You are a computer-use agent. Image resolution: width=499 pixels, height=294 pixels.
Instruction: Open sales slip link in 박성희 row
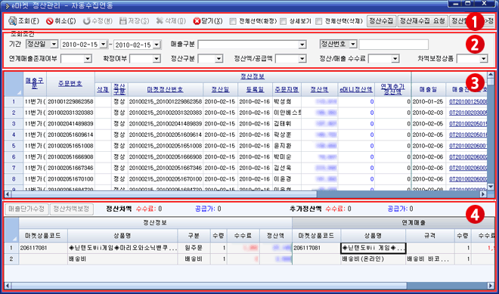tap(468, 102)
